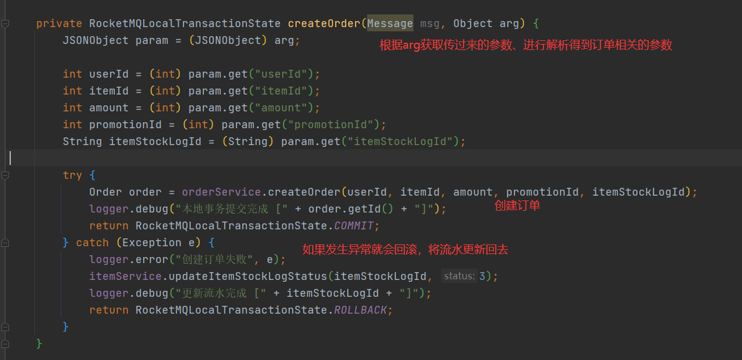
Task: Click the "promotionId" string literal
Action: pos(331,125)
